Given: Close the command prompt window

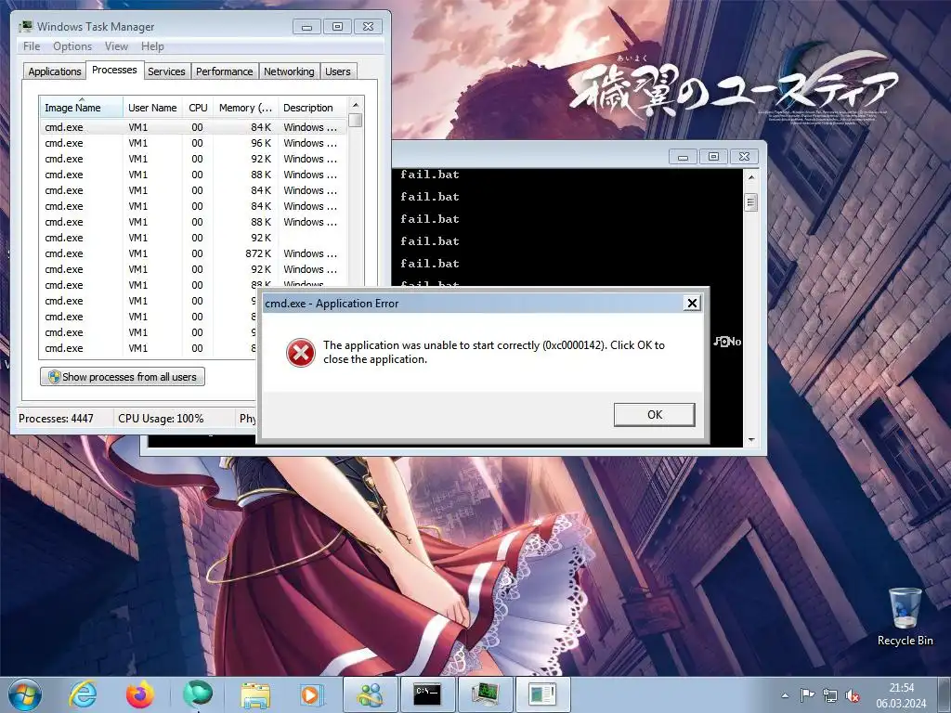Looking at the screenshot, I should [744, 156].
